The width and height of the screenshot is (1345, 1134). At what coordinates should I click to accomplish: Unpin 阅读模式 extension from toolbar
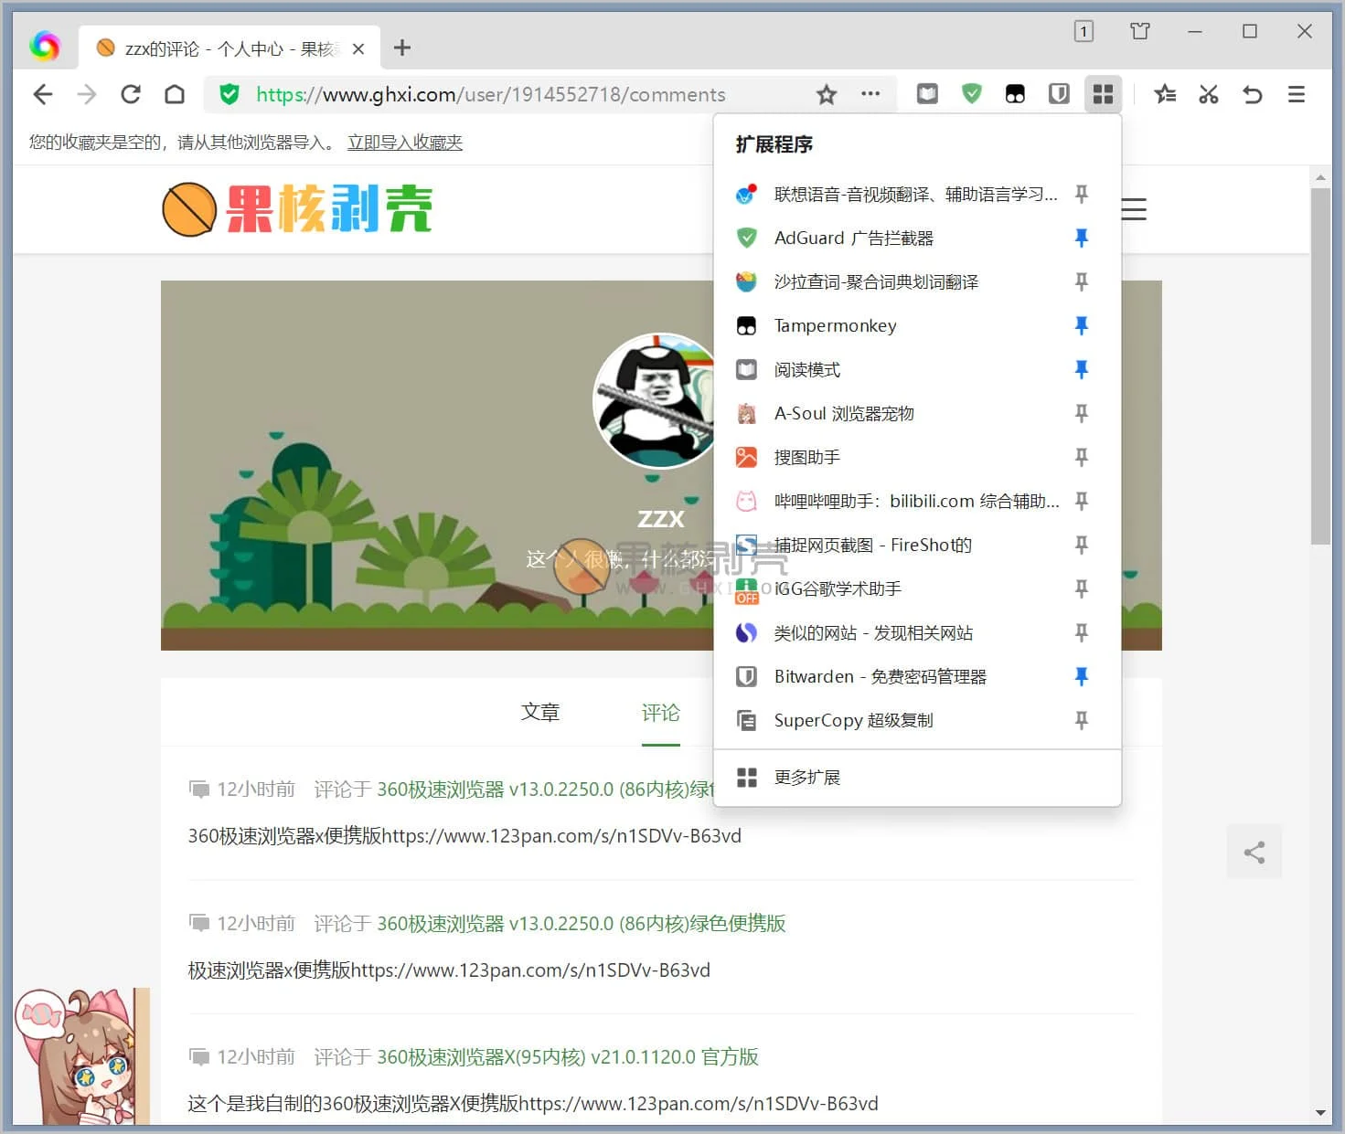(1082, 369)
